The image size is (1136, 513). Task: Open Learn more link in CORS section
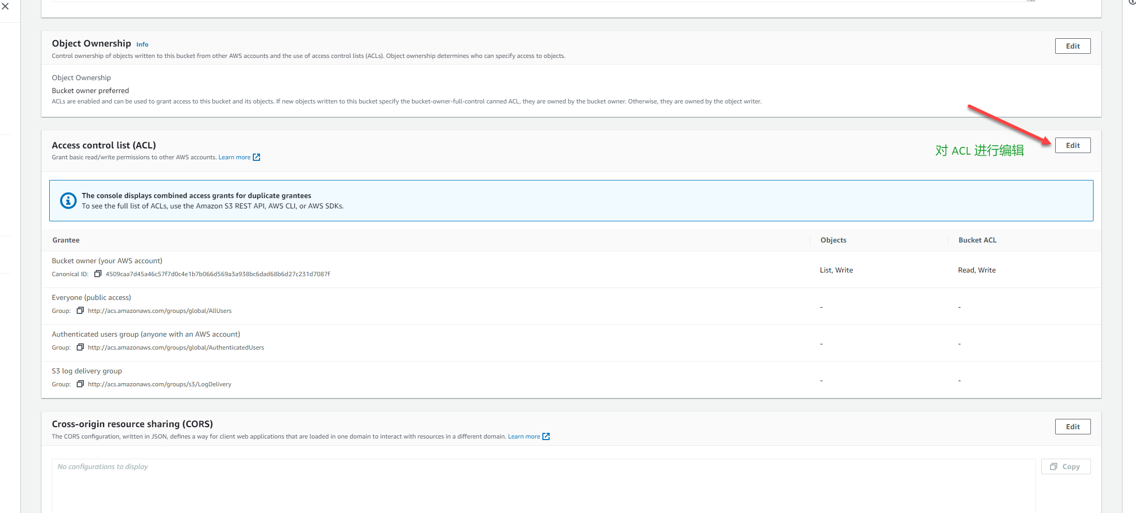click(524, 436)
